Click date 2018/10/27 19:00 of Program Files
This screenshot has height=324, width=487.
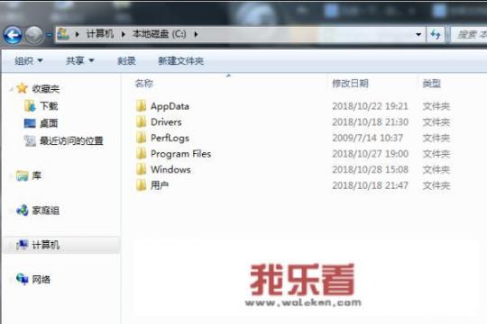click(371, 154)
